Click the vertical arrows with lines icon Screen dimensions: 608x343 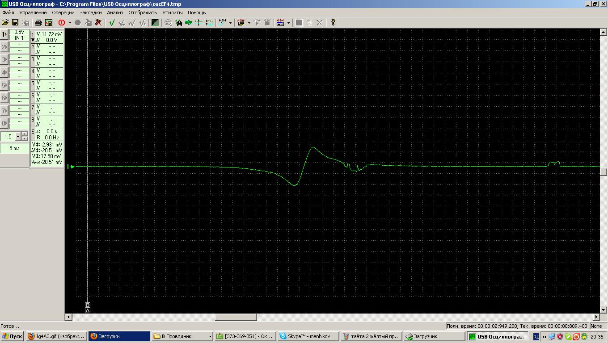pos(199,22)
